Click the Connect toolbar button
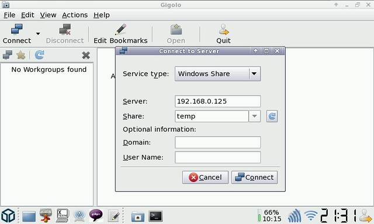Image resolution: width=374 pixels, height=224 pixels. tap(17, 34)
